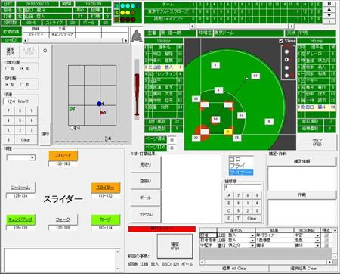Open the player dropdown in the 打者走者 row
Screen dimensions: 340x274
[x=252, y=241]
